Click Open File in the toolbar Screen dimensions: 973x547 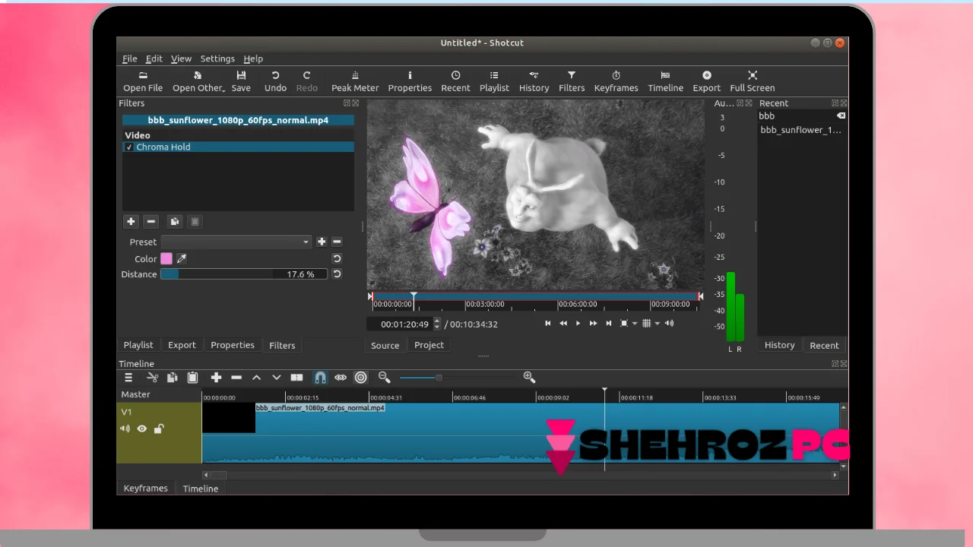click(x=143, y=81)
